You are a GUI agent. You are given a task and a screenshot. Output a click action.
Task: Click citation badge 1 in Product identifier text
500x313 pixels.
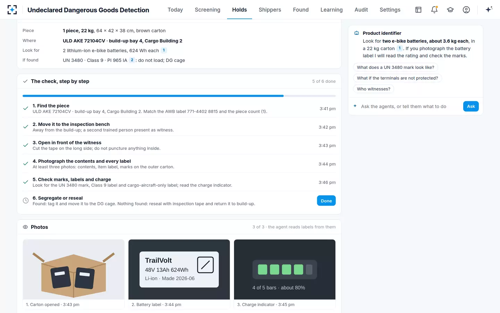click(x=400, y=48)
